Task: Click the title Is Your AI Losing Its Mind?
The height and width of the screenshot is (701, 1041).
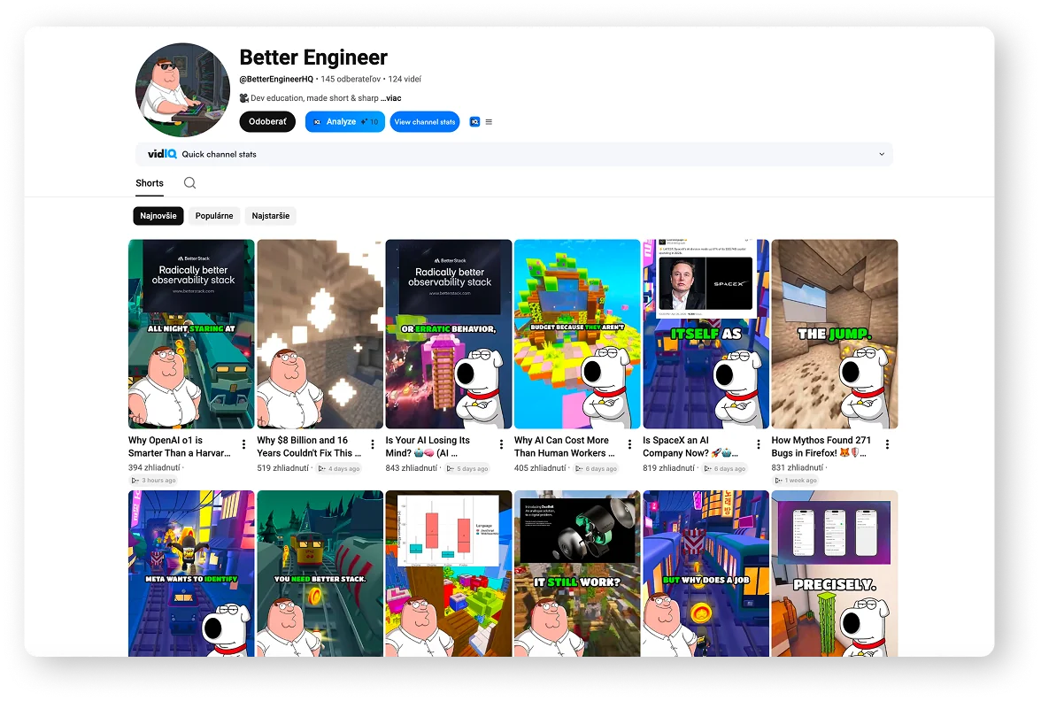Action: pyautogui.click(x=428, y=446)
